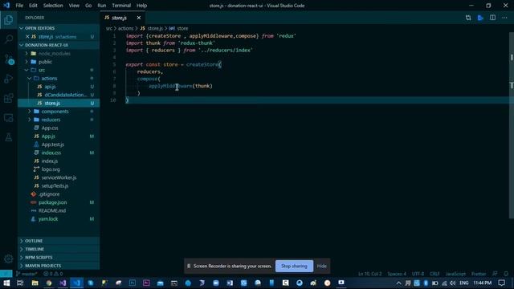Open the Edit menu

pos(33,6)
